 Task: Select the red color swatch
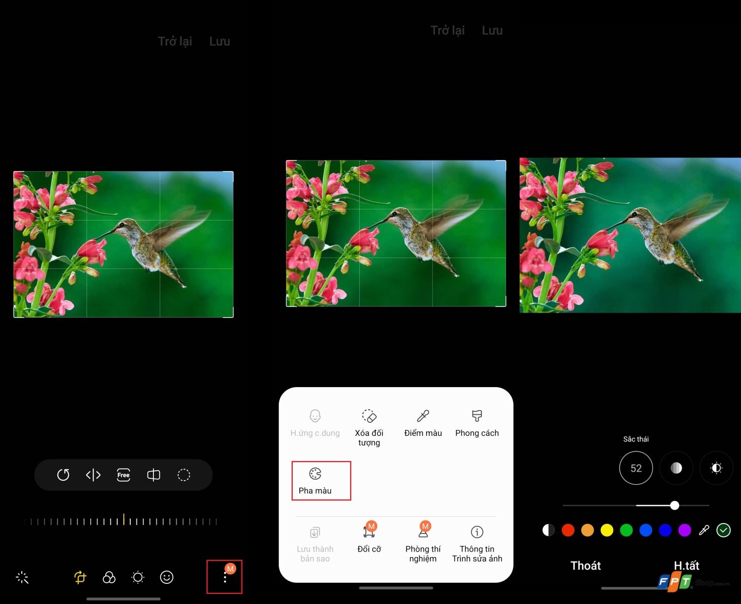[568, 530]
